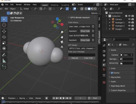Click the red X axis gizmo ball
The height and width of the screenshot is (104, 136).
(62, 24)
